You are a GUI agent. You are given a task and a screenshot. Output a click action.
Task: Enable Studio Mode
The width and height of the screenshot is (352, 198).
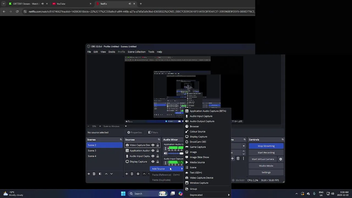pyautogui.click(x=266, y=166)
